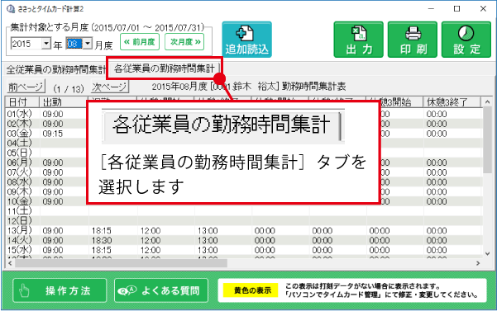Switch to 全従業員の勤務時間集計 tab
This screenshot has width=497, height=311.
click(55, 69)
